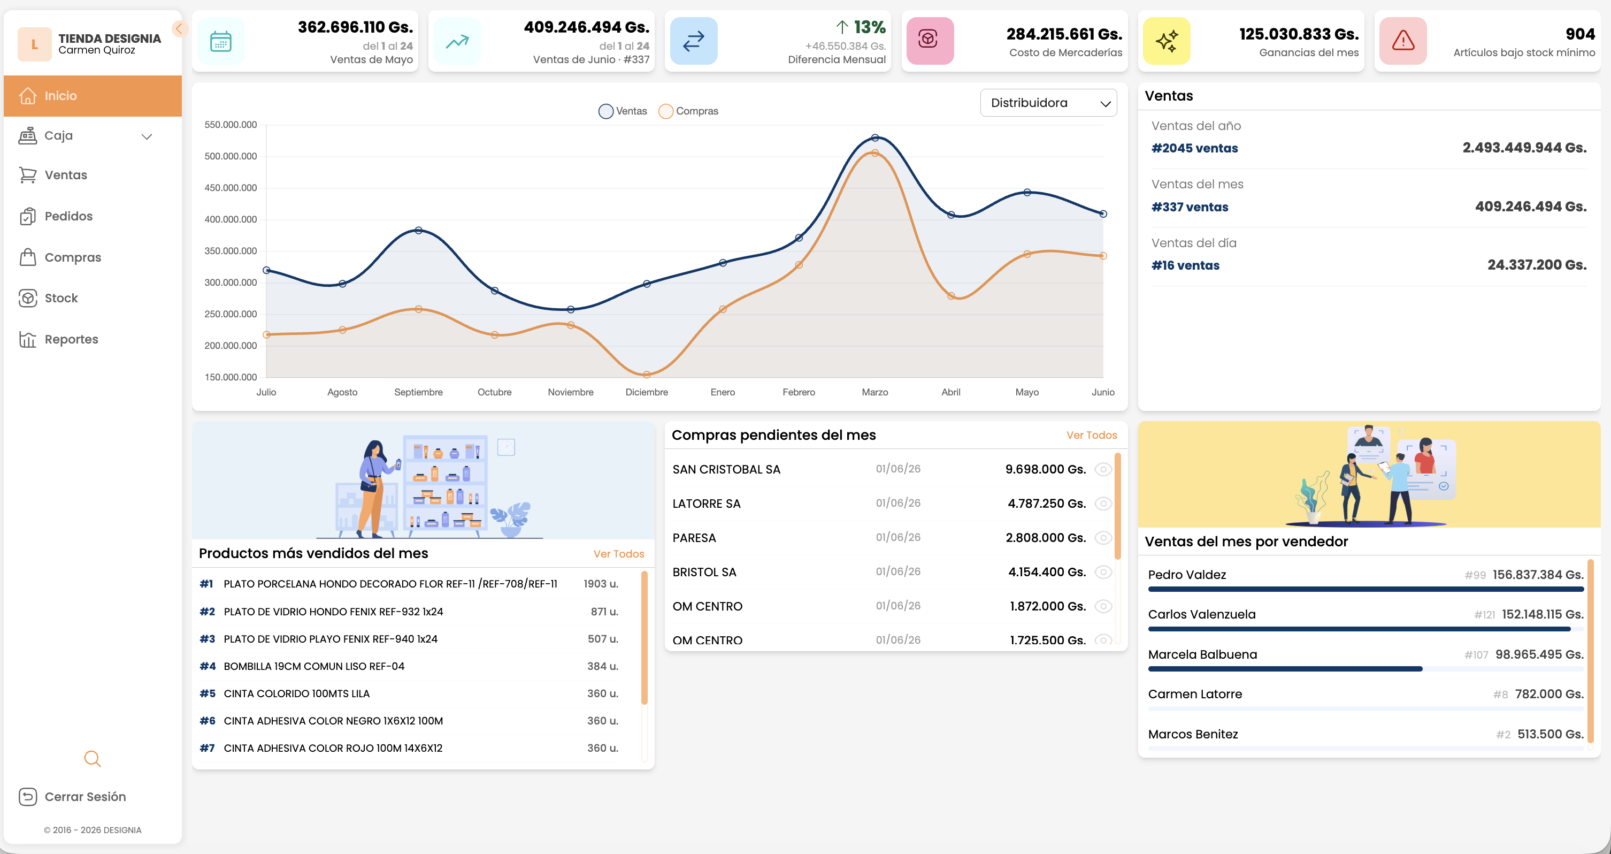Click the sparkles icon for Ganancias del mes

(x=1167, y=41)
